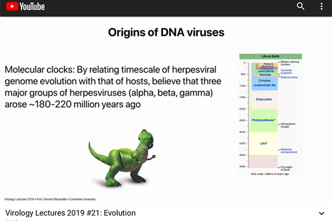Click the 'Life on Earth' timeline chart
This screenshot has width=332, height=221.
271,114
